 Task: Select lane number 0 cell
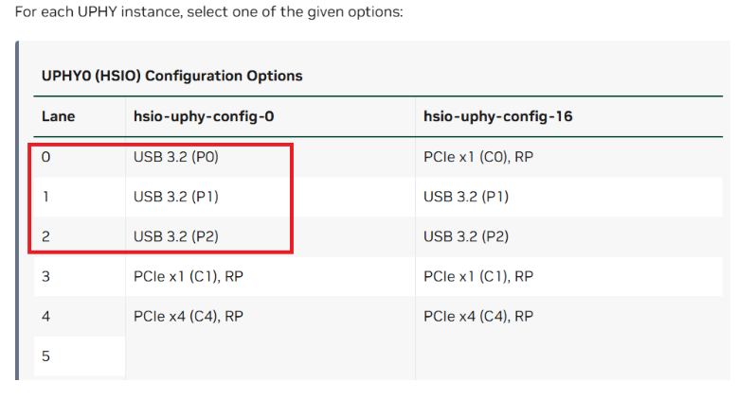(45, 157)
